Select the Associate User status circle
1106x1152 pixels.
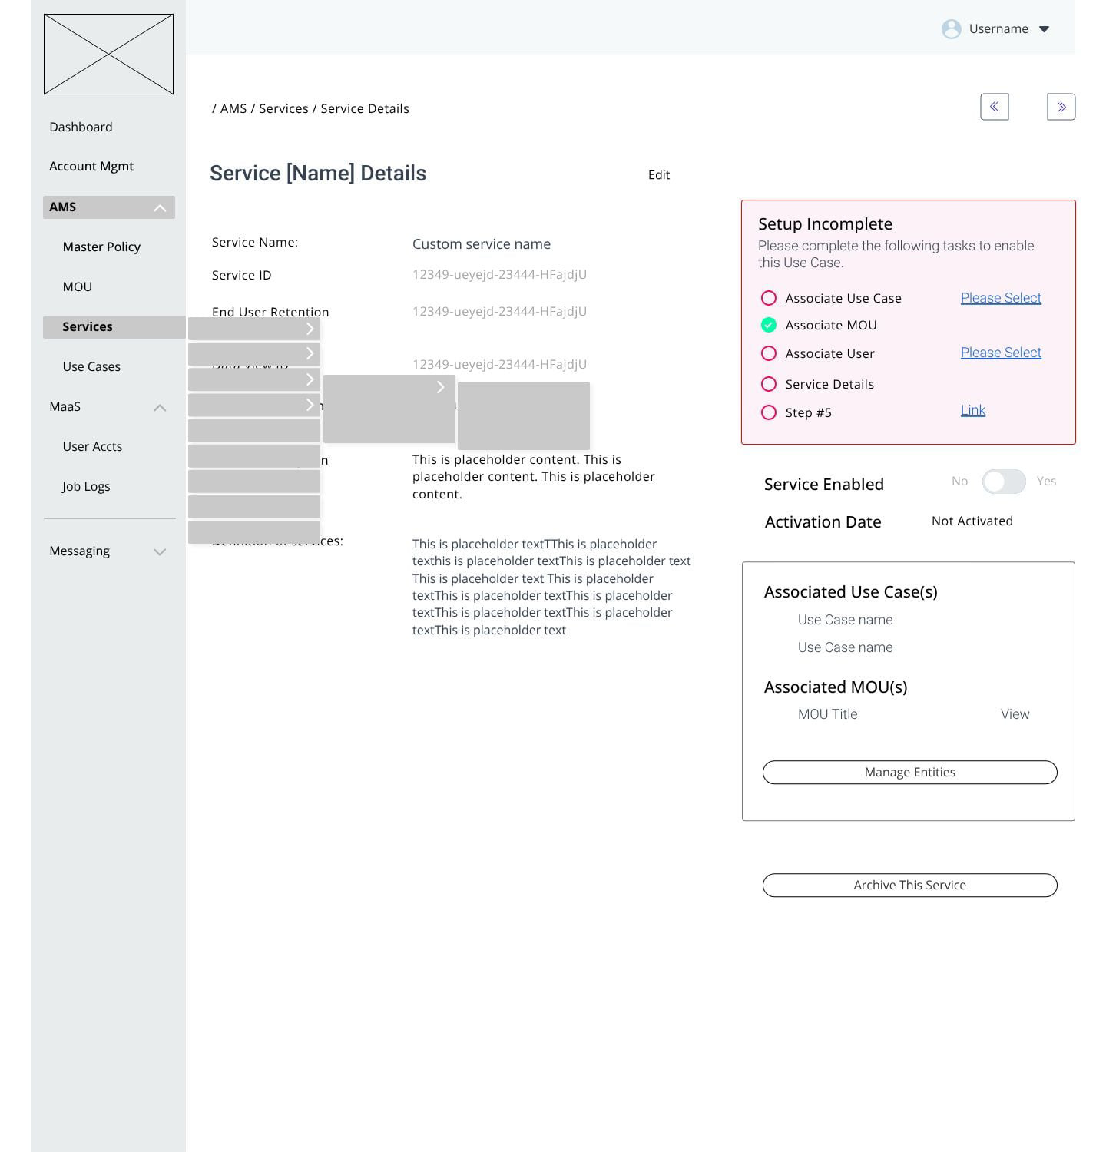[769, 353]
